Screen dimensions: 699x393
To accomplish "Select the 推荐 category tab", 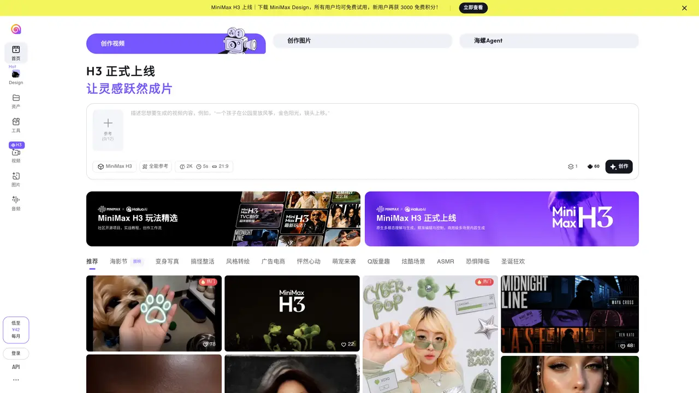I will tap(92, 261).
